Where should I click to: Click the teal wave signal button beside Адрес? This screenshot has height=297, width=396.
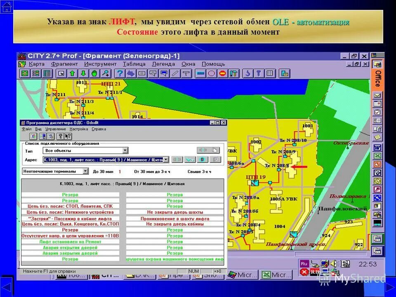coord(190,160)
